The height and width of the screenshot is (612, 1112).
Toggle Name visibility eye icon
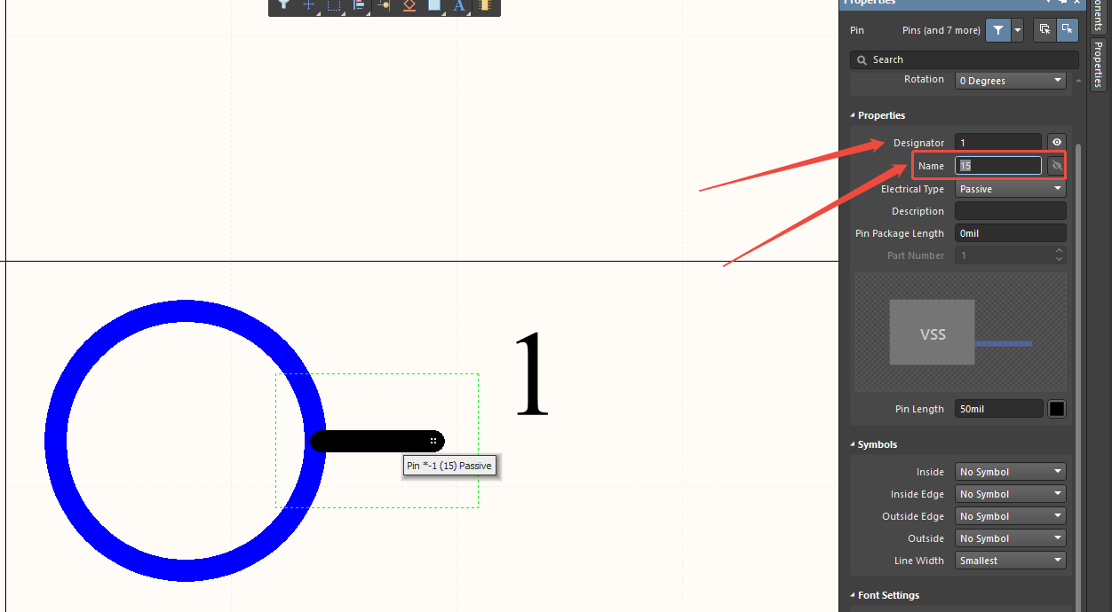[1056, 166]
